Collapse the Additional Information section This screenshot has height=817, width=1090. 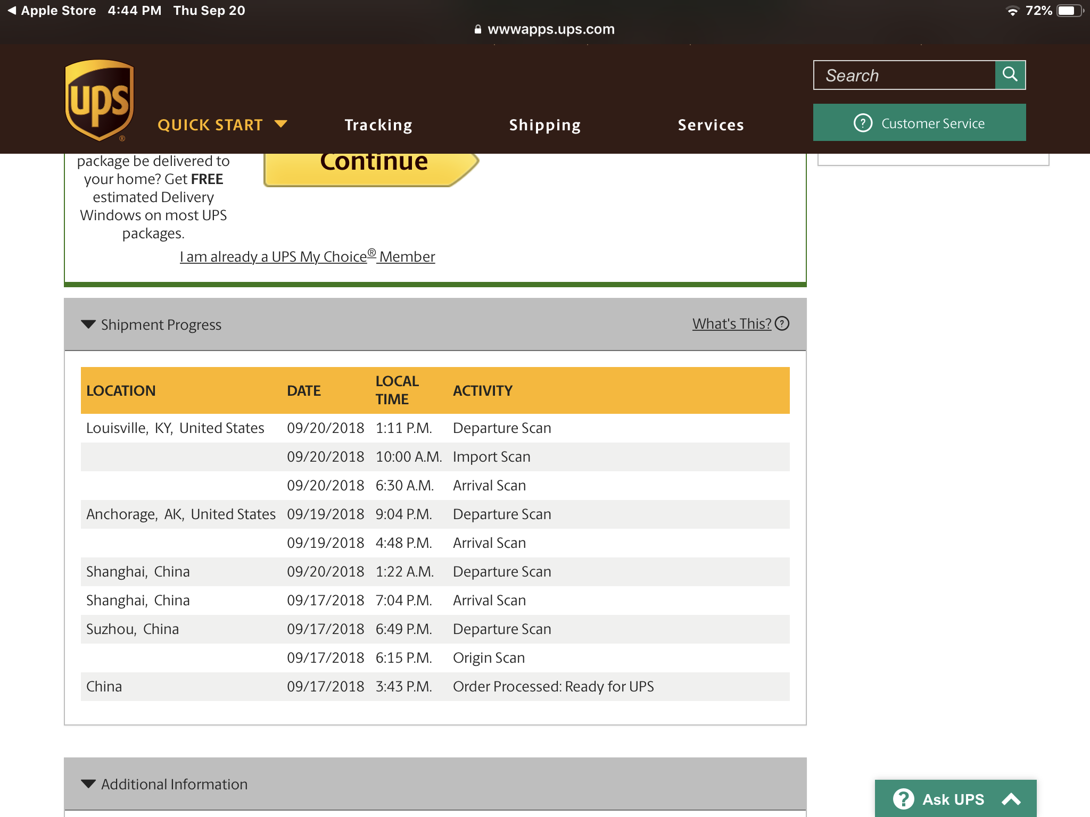pos(88,784)
